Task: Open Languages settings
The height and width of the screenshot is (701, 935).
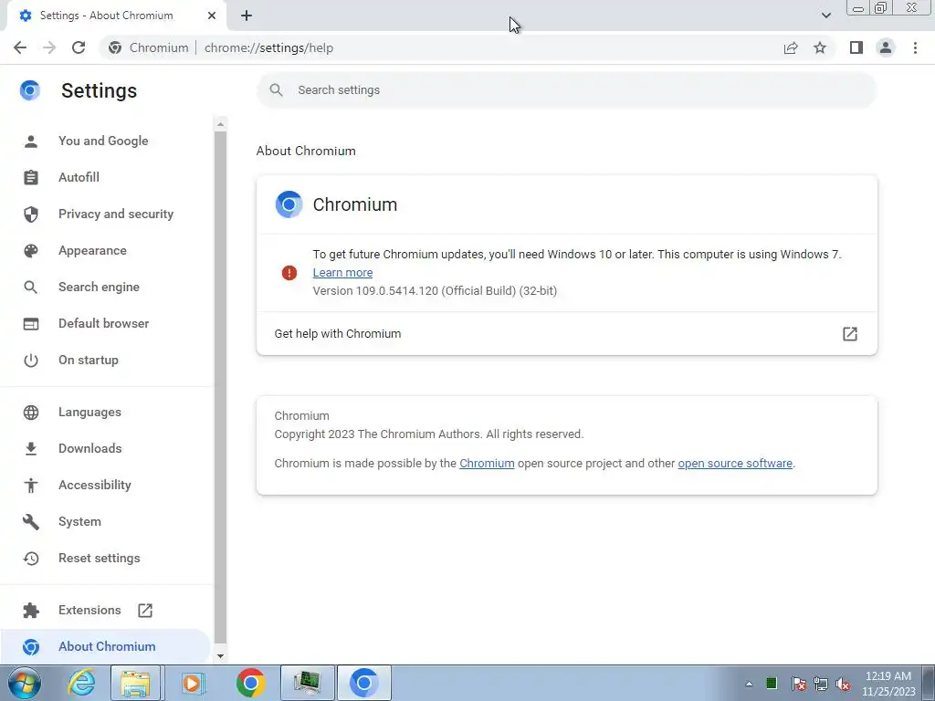Action: point(89,412)
